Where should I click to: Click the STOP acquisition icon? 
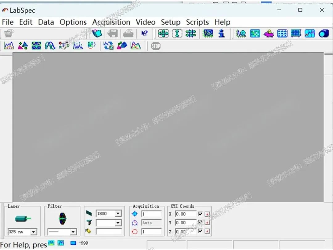pyautogui.click(x=156, y=46)
